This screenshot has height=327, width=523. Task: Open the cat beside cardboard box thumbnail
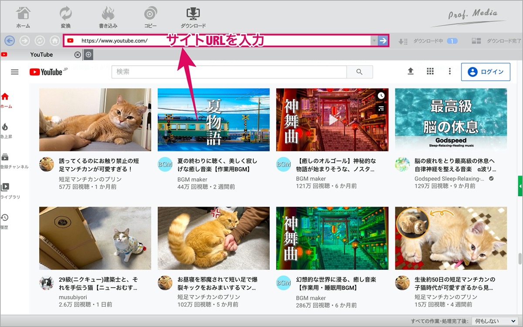click(x=95, y=238)
